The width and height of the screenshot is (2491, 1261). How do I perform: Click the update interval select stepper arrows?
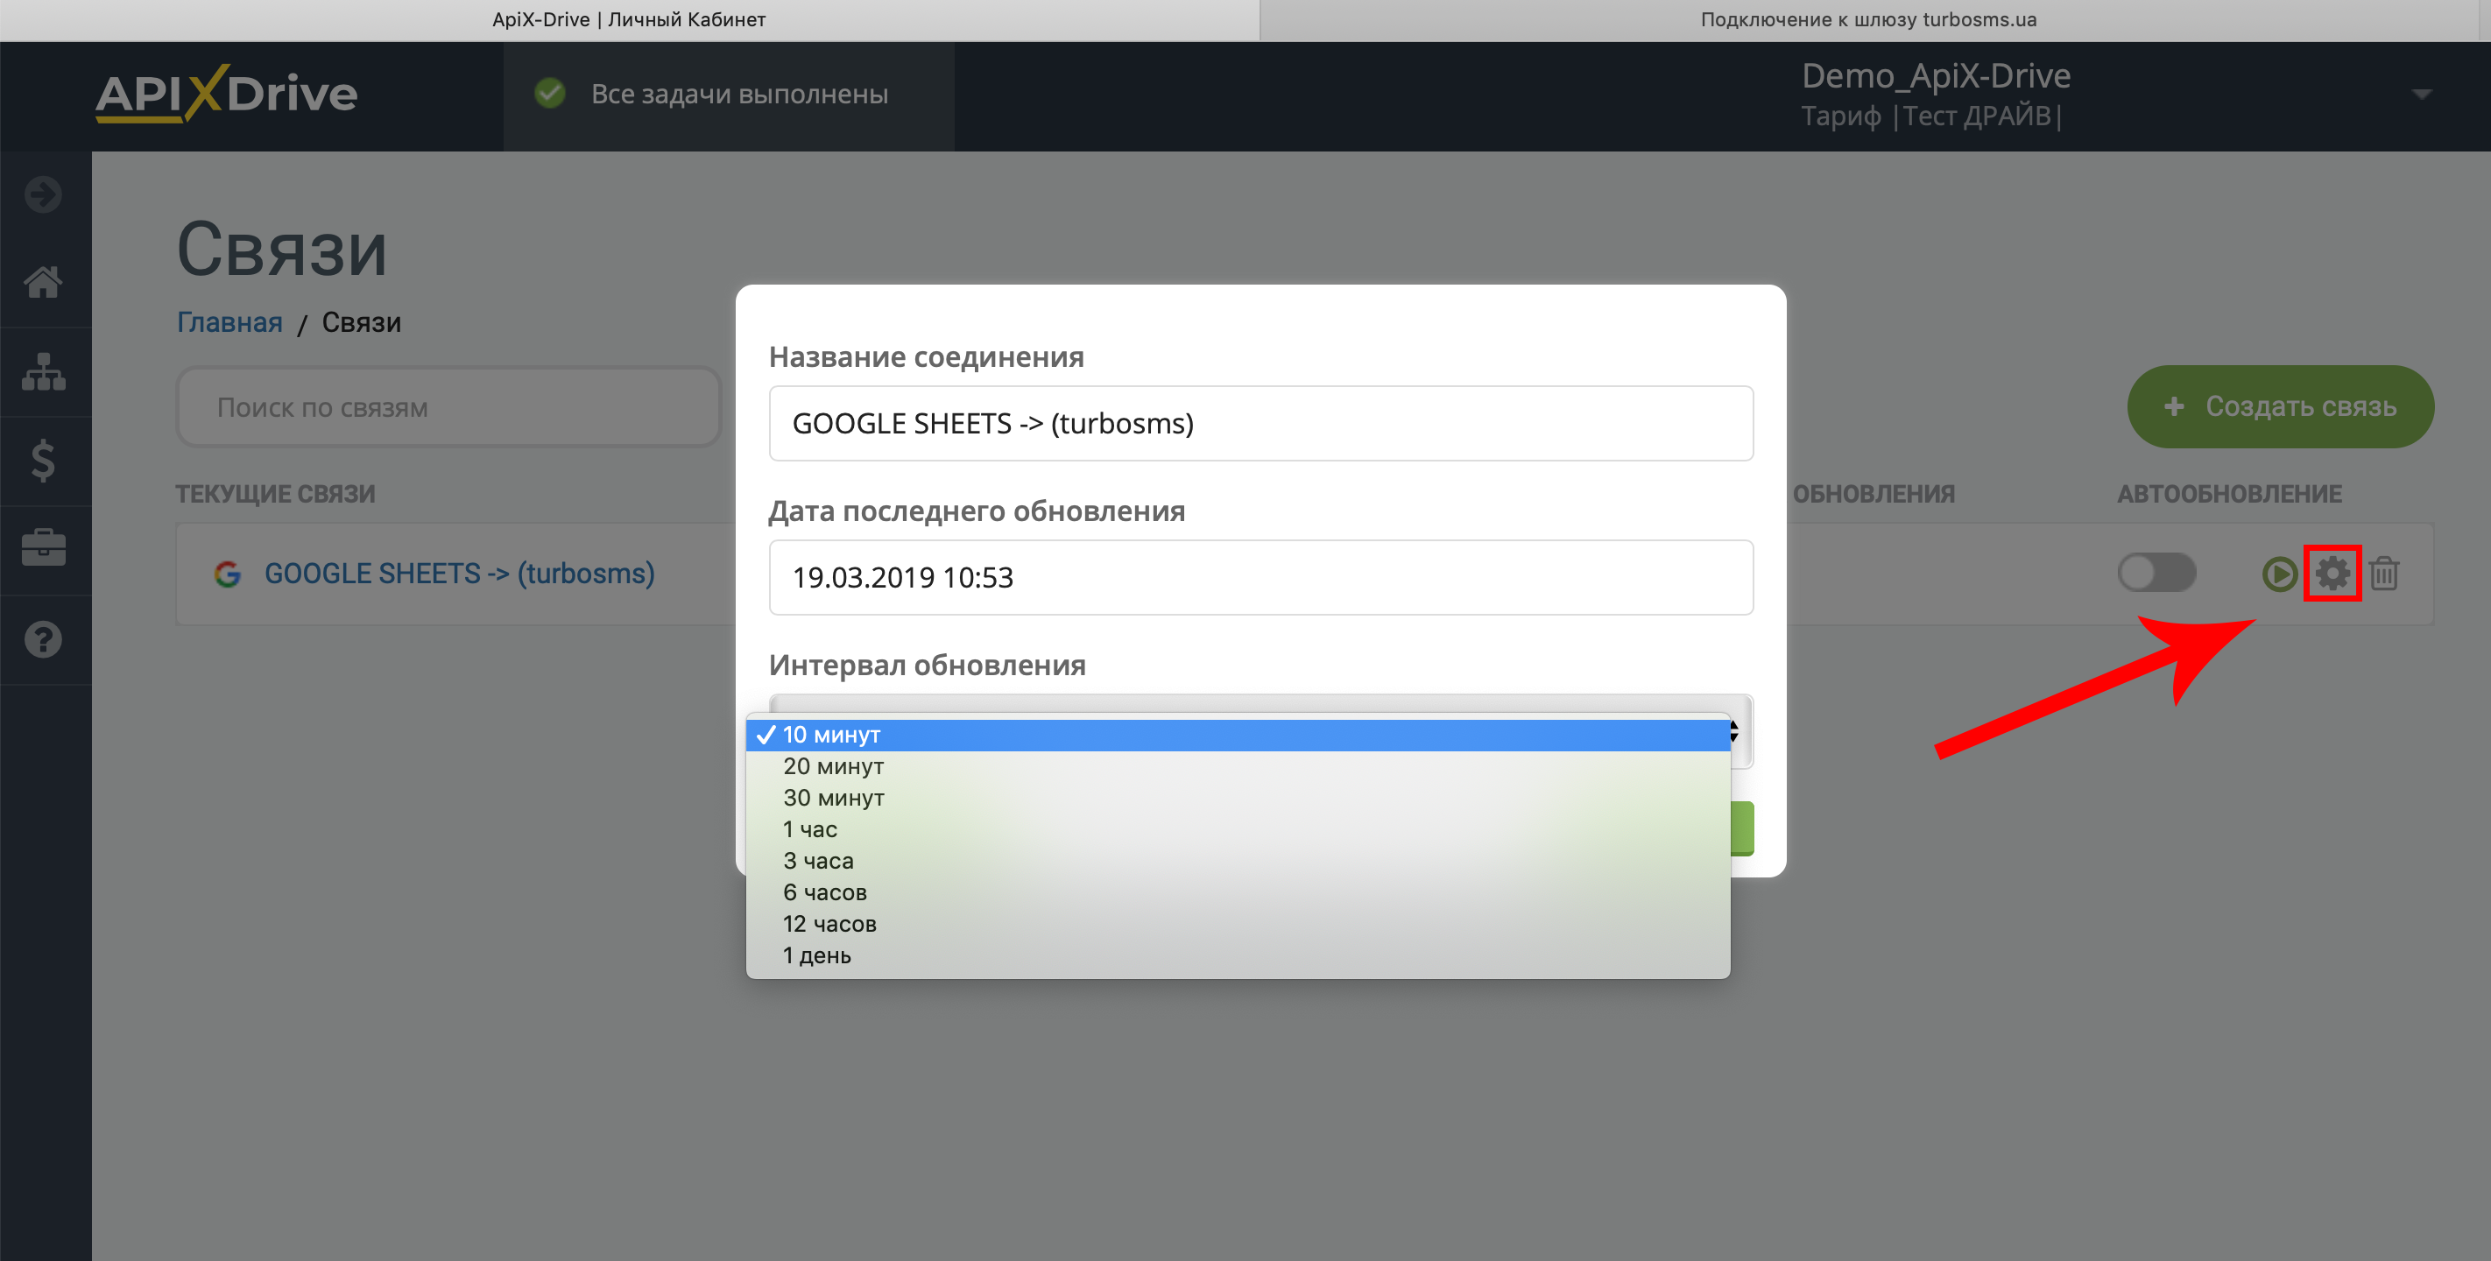(1735, 732)
